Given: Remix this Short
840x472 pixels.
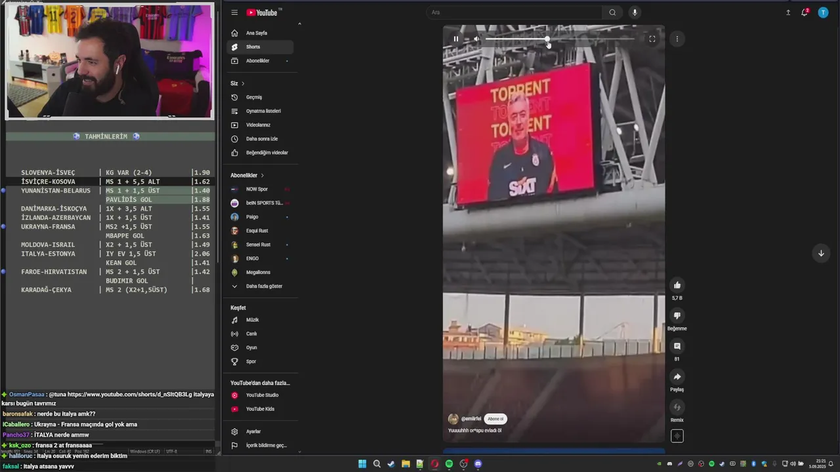Looking at the screenshot, I should 677,407.
